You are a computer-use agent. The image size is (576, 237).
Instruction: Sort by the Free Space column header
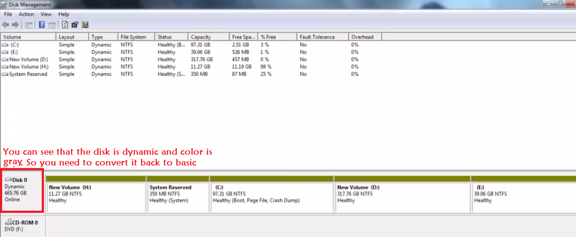(244, 37)
